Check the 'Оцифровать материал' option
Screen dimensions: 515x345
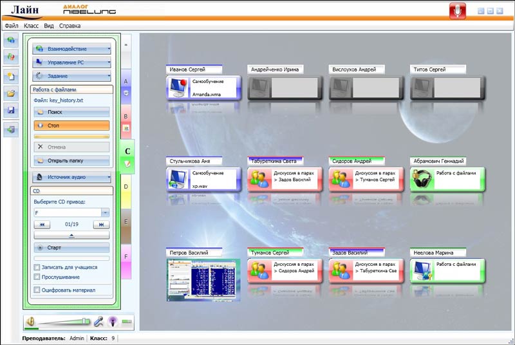coord(37,290)
